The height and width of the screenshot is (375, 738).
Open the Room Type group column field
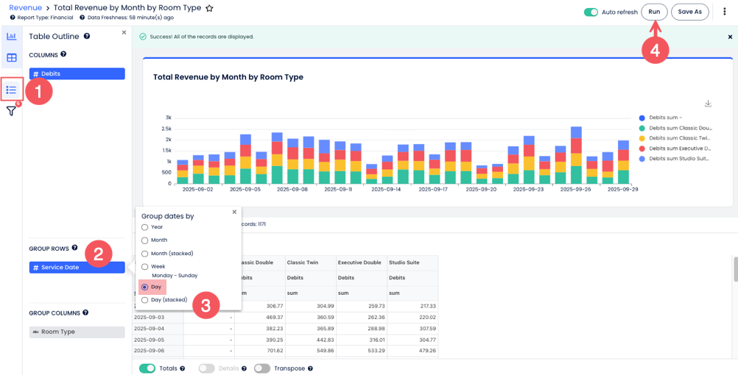tap(77, 332)
